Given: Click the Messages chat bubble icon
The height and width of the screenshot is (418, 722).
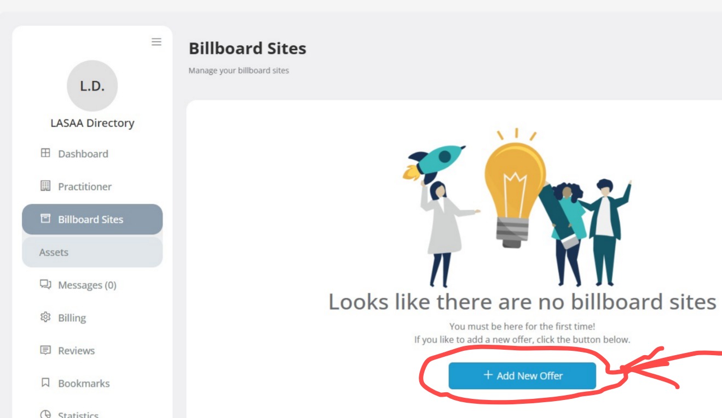Looking at the screenshot, I should click(x=45, y=284).
